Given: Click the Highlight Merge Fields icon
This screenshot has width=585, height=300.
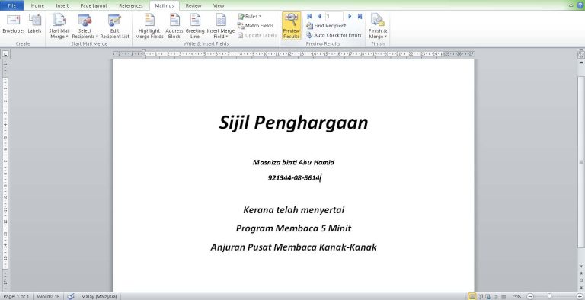Looking at the screenshot, I should [149, 20].
